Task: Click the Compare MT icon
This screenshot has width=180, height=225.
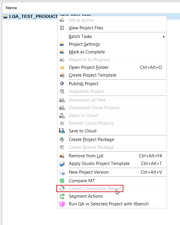Action: click(62, 181)
